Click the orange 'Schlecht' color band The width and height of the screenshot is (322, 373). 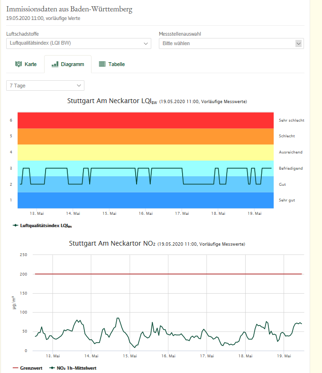146,136
